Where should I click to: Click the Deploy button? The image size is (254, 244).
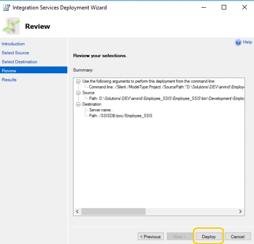[209, 237]
